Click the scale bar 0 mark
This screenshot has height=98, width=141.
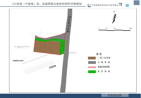point(99,28)
